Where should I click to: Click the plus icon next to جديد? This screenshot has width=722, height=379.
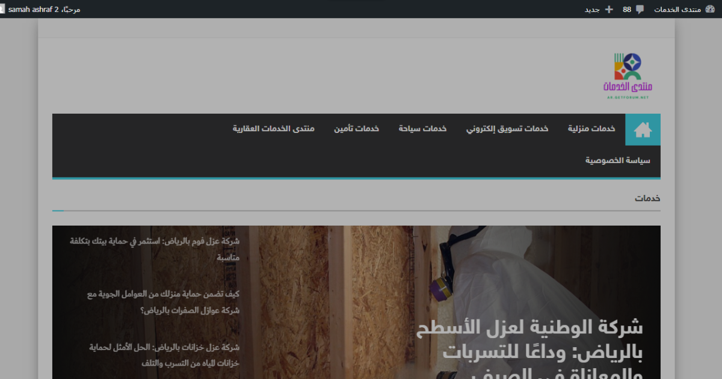pyautogui.click(x=609, y=9)
